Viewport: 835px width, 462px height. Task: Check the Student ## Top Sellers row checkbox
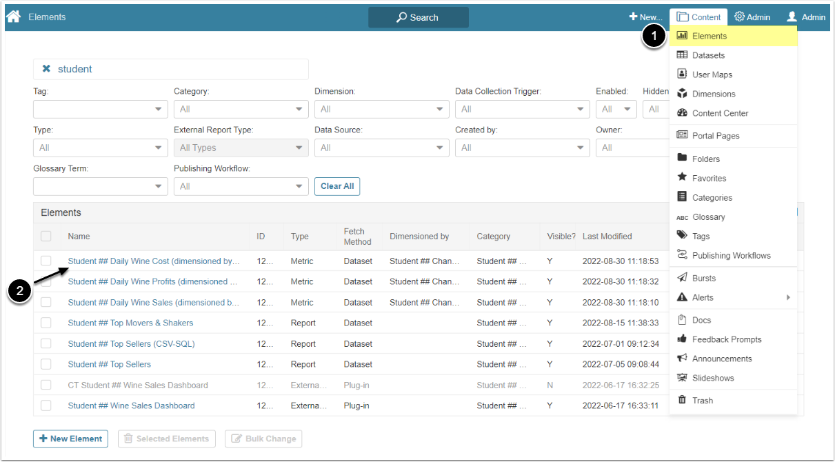pyautogui.click(x=46, y=364)
